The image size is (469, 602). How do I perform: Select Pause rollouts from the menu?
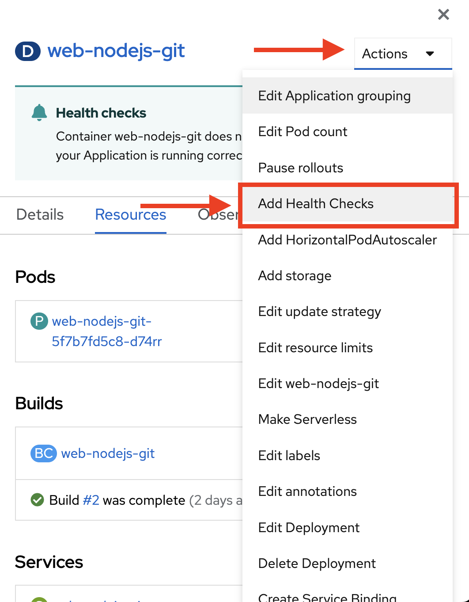(x=300, y=168)
